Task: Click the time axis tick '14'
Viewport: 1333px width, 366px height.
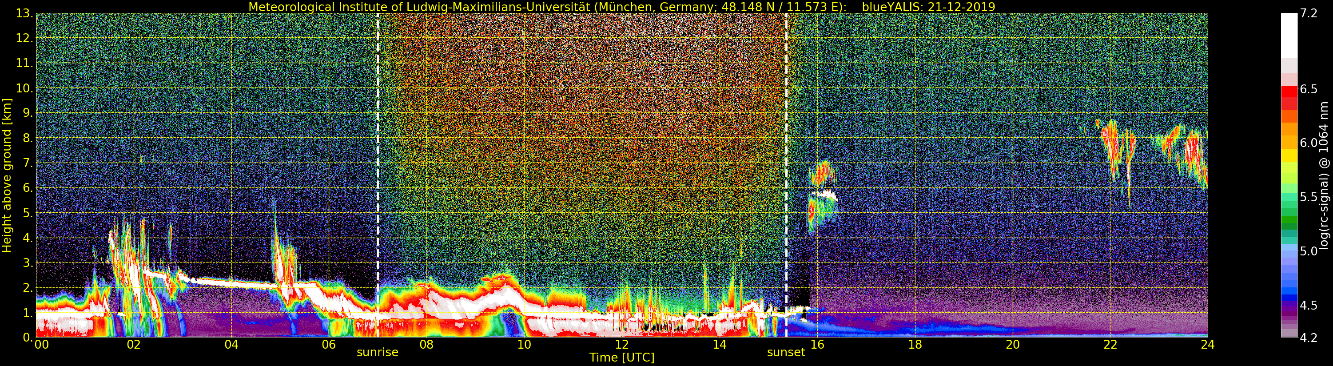Action: tap(719, 344)
